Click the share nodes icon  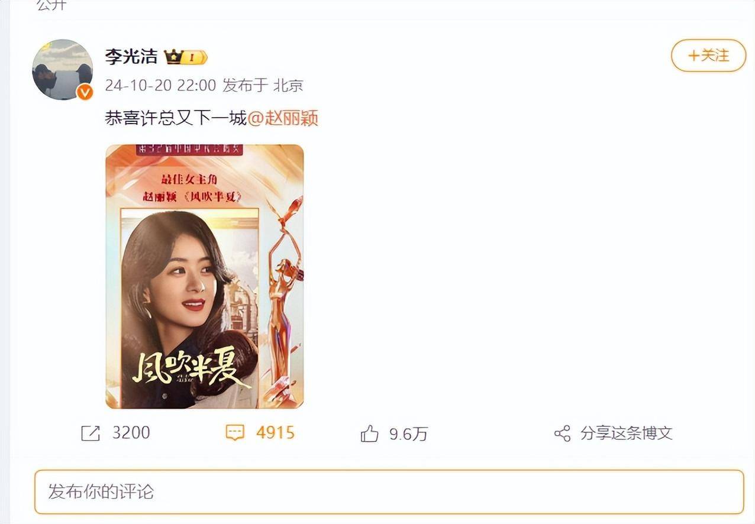click(562, 434)
